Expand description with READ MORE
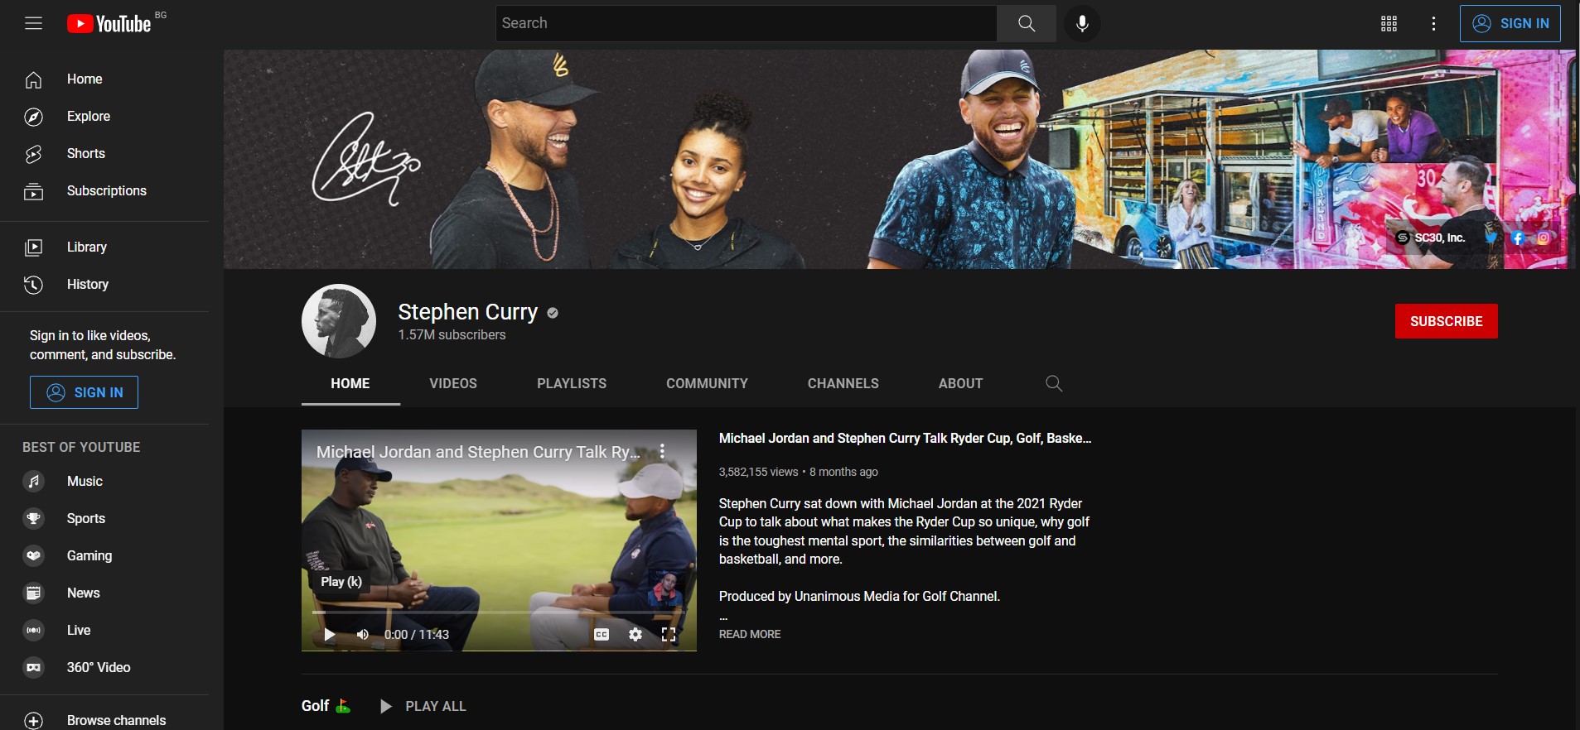This screenshot has width=1580, height=730. (750, 634)
